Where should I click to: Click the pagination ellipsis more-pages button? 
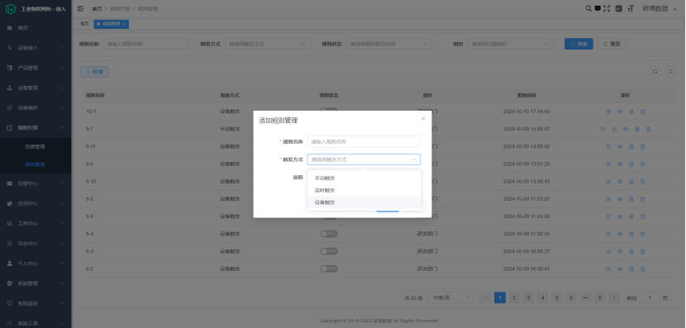click(x=585, y=297)
